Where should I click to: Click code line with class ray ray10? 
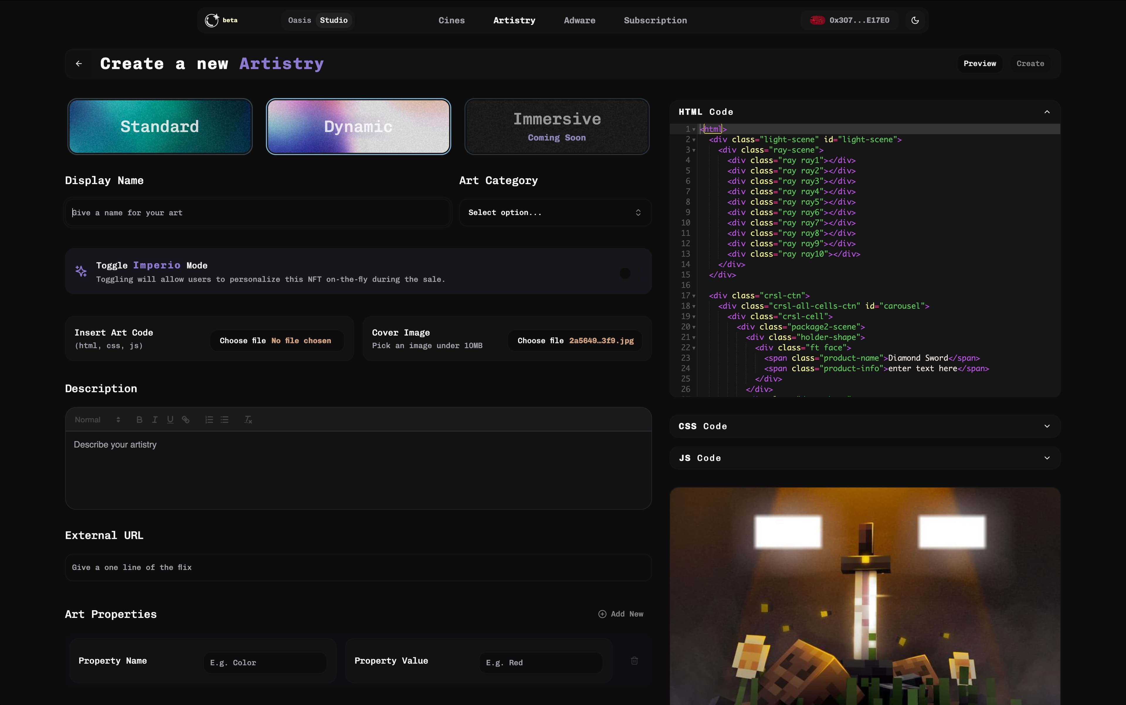[x=793, y=254]
